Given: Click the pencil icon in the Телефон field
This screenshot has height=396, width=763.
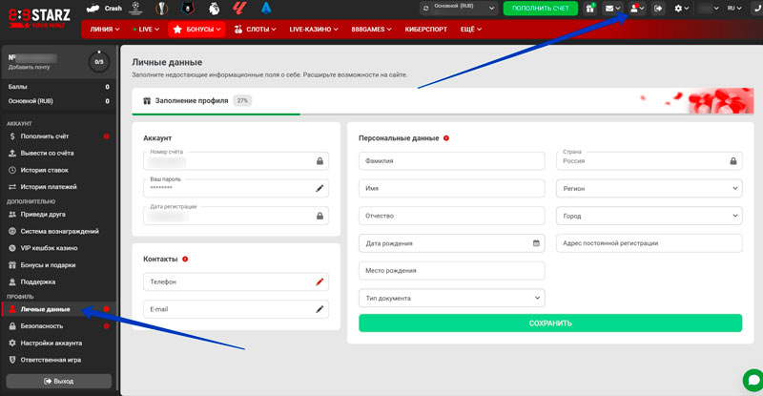Looking at the screenshot, I should (x=320, y=282).
